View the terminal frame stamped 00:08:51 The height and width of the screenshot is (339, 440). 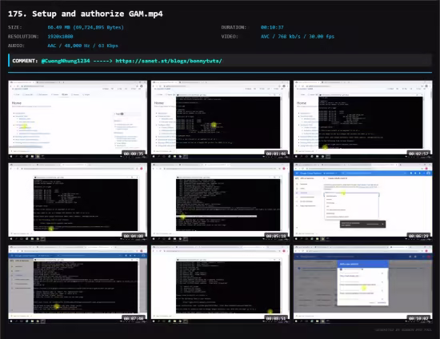tap(220, 284)
